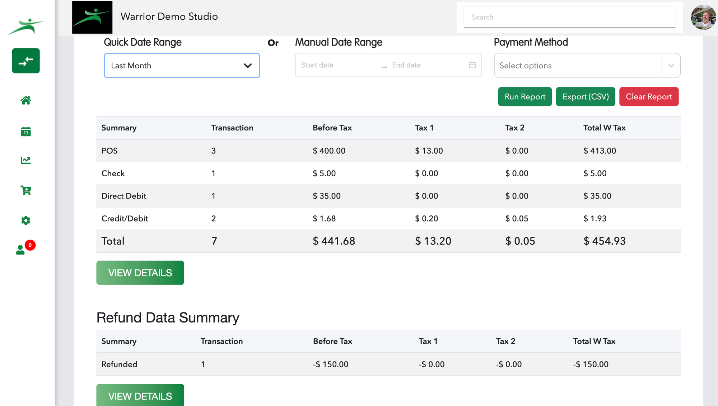The image size is (718, 406).
Task: Click the $ 1.93 Credit/Debit total
Action: (x=595, y=219)
